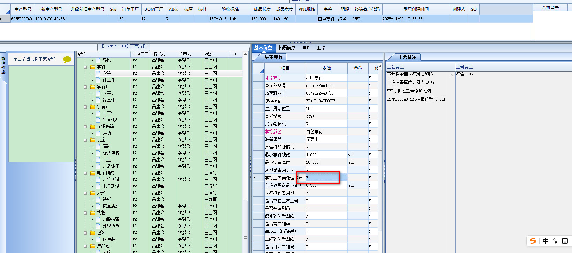Click the parameter grid vertical scrollbar
Screen dimensions: 572x253
380,150
